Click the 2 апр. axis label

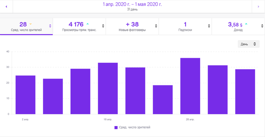(25, 120)
